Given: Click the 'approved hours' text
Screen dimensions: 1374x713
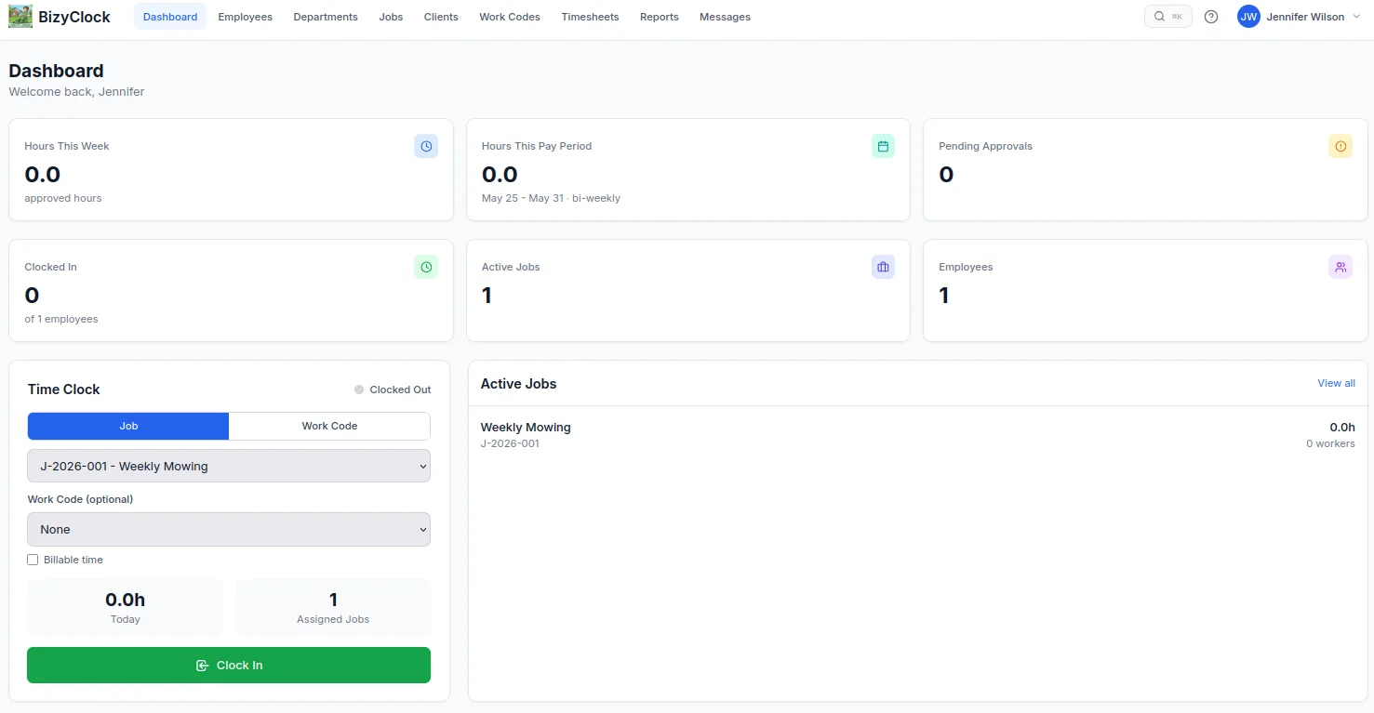Looking at the screenshot, I should [63, 198].
